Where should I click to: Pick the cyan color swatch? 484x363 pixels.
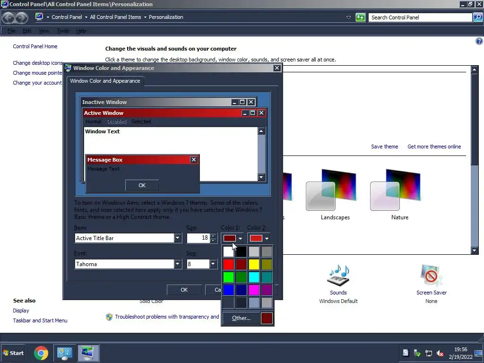(254, 277)
